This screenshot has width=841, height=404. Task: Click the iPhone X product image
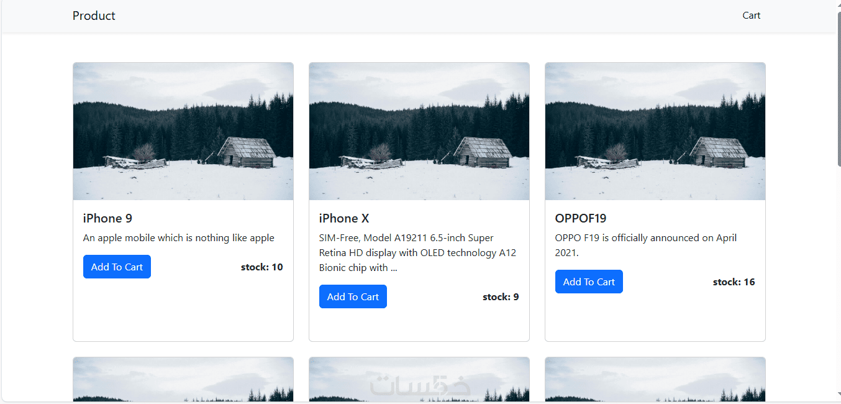[x=419, y=131]
